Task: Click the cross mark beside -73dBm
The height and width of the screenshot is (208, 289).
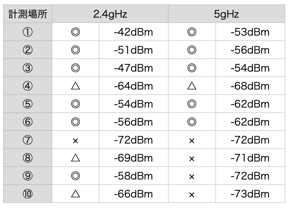Action: coord(192,194)
